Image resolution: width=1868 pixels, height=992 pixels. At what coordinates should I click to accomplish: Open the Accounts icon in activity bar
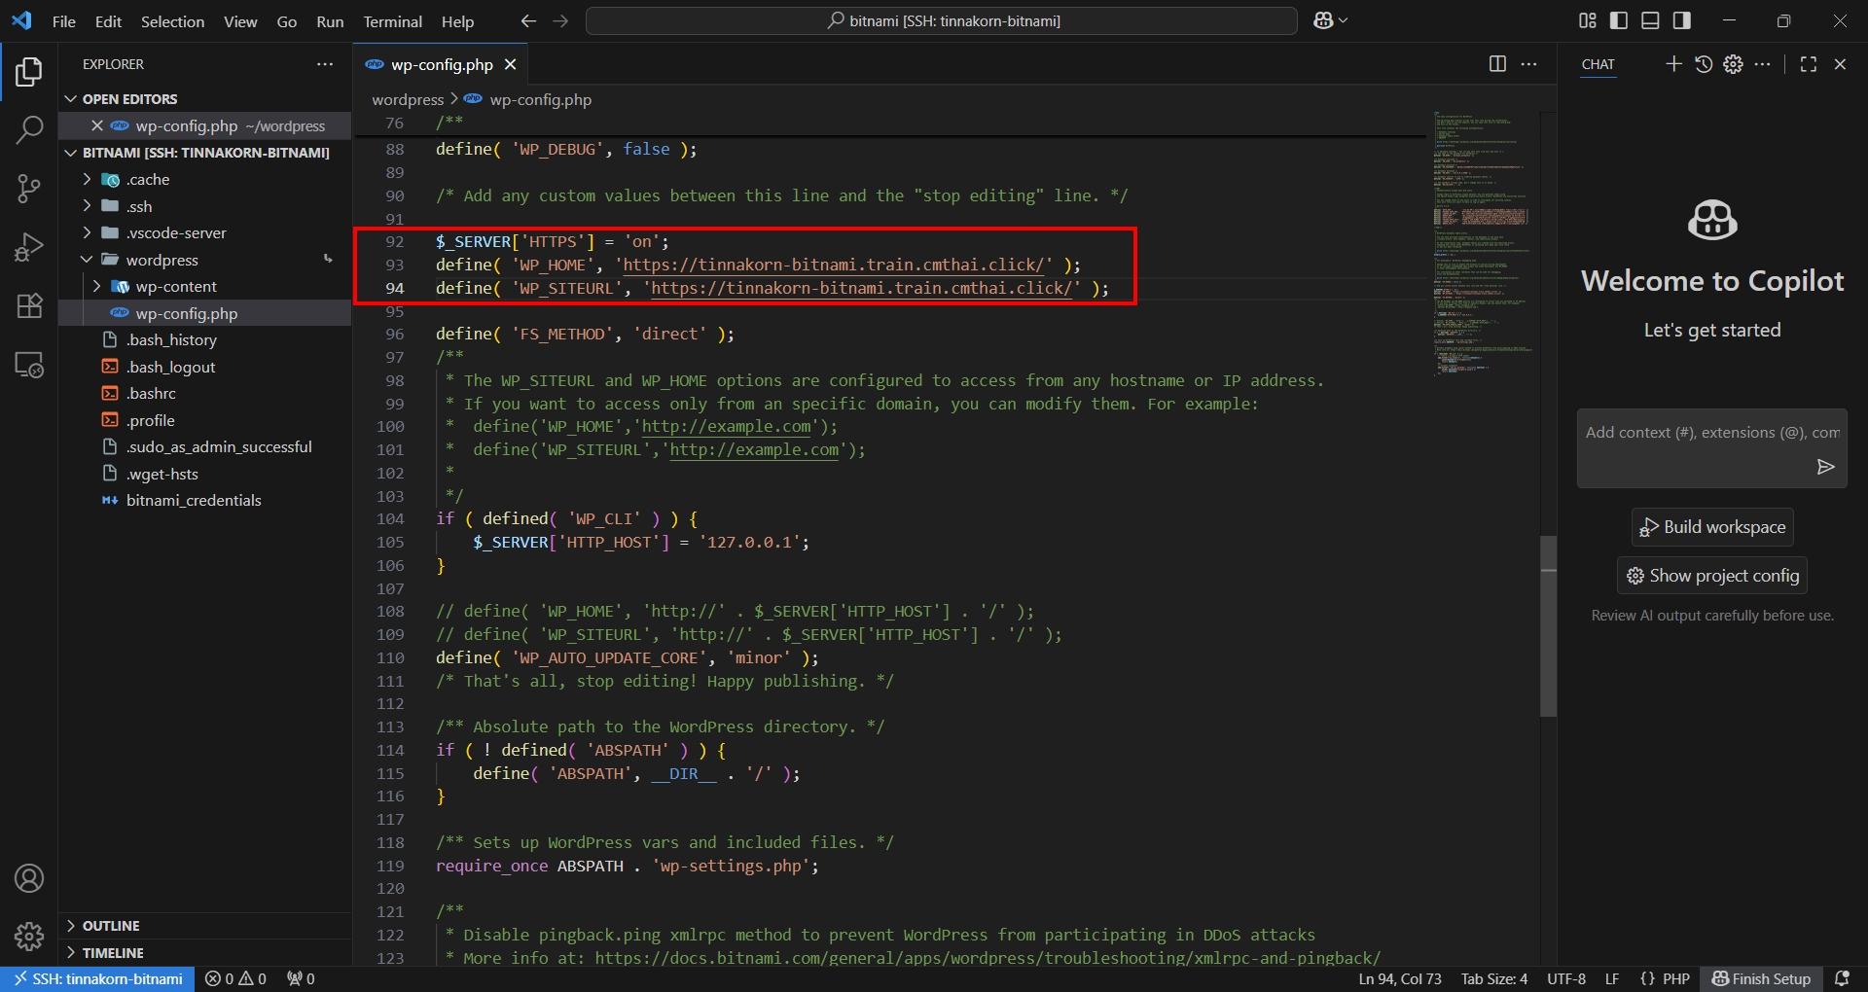click(29, 878)
